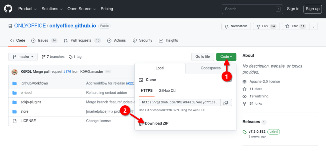Click the Pull requests count badge 10
Screen dimensions: 326x151
[x=97, y=40]
